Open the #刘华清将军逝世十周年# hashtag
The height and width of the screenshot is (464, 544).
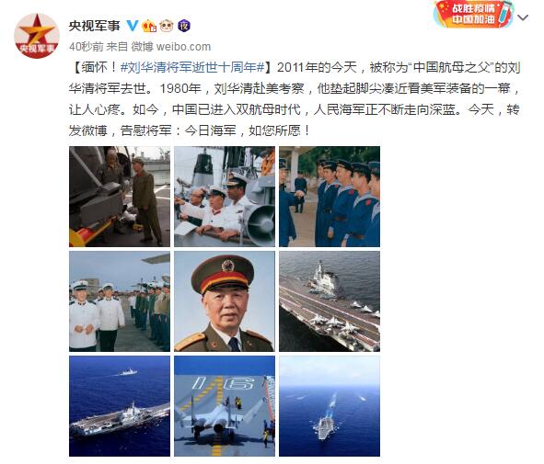click(x=192, y=67)
